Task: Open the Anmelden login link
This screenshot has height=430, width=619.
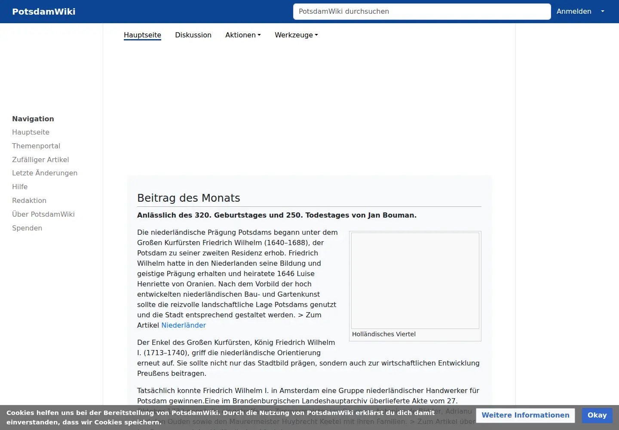Action: (574, 12)
